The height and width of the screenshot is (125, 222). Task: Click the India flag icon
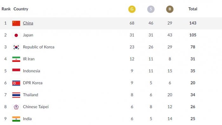pyautogui.click(x=16, y=119)
